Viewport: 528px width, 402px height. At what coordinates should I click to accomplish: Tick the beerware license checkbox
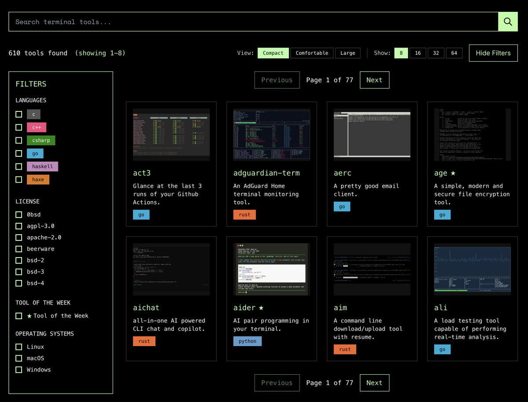click(19, 249)
